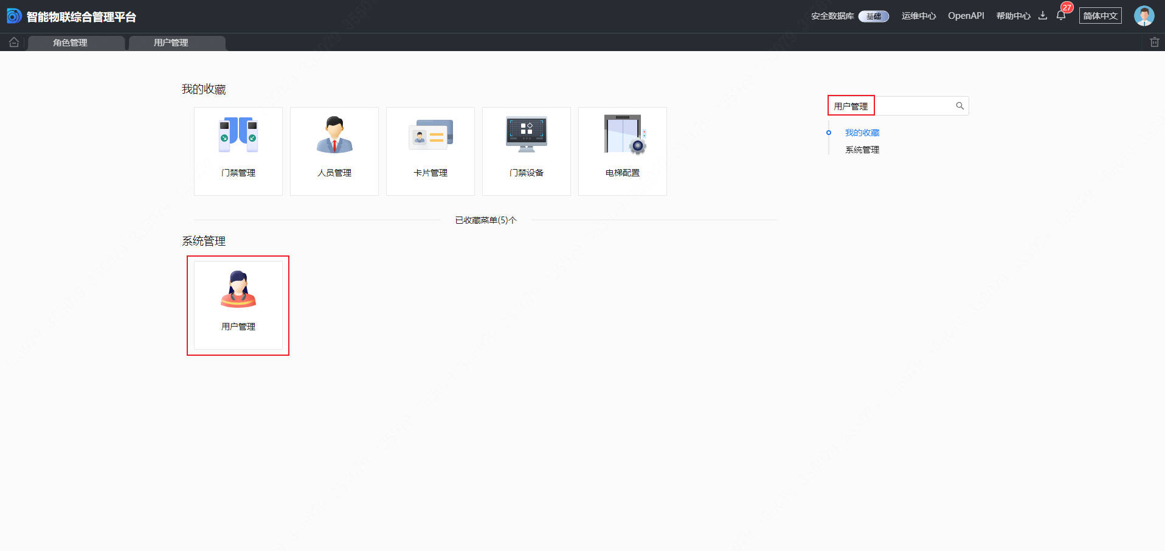
Task: Open 帮助中心 help center
Action: 1013,16
